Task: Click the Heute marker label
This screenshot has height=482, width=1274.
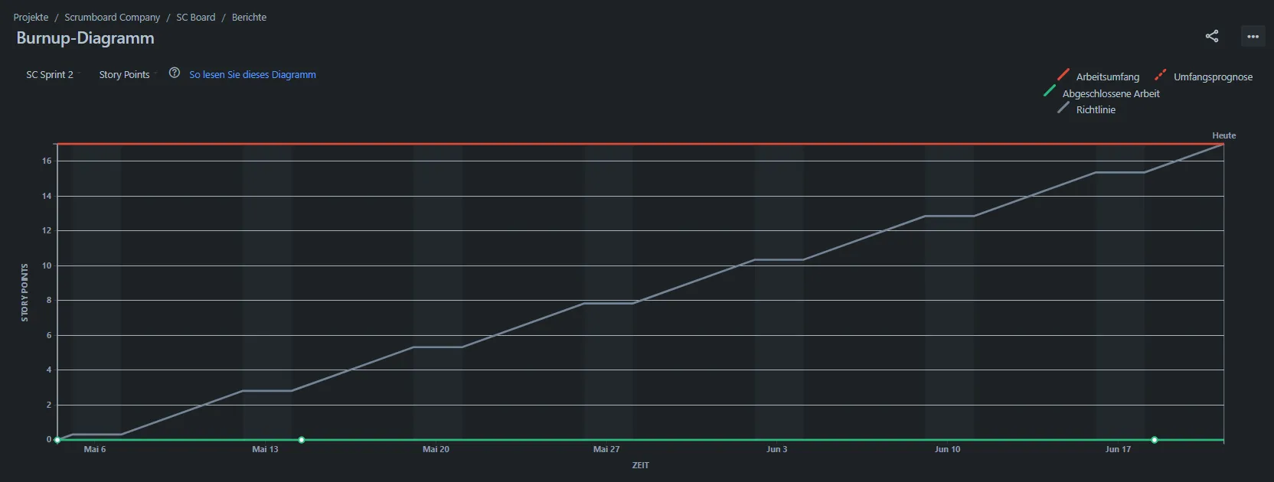Action: point(1224,135)
